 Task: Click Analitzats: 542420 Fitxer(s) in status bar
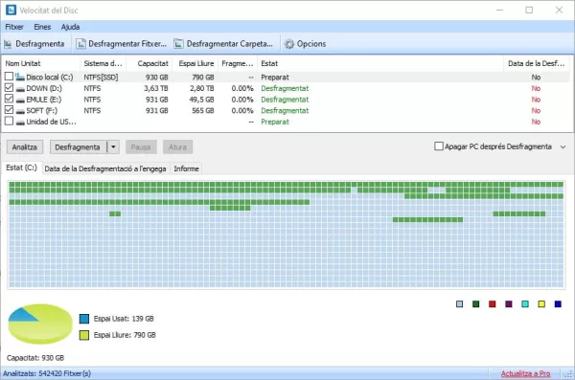click(x=47, y=373)
